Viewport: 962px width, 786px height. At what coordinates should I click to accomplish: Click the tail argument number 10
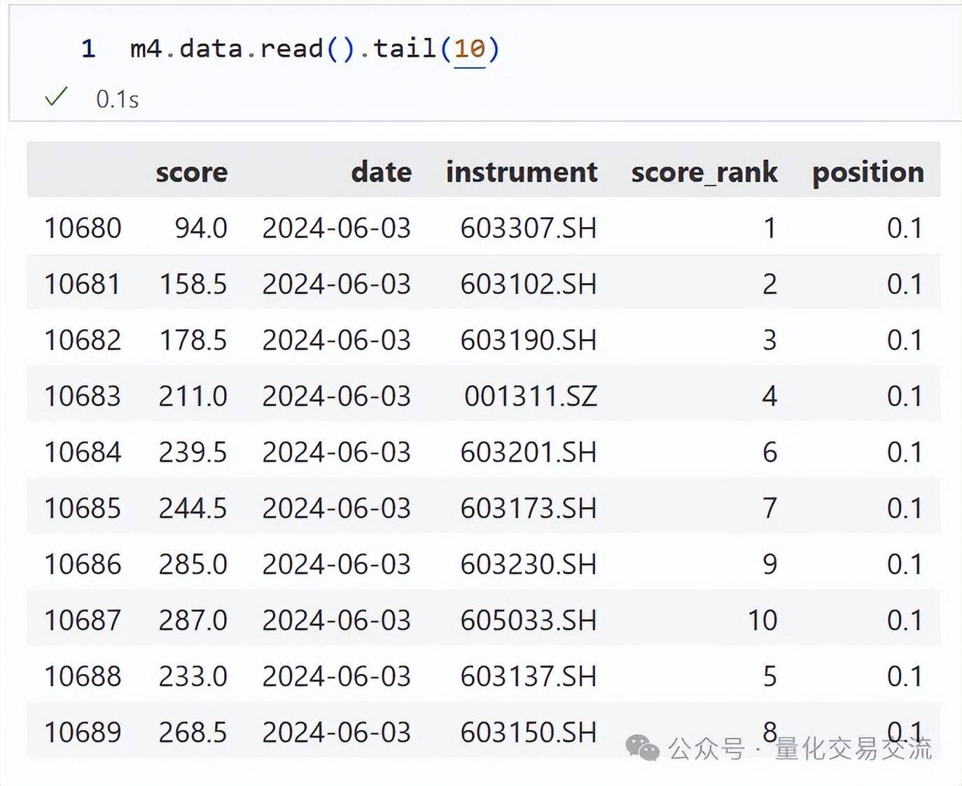[x=469, y=48]
